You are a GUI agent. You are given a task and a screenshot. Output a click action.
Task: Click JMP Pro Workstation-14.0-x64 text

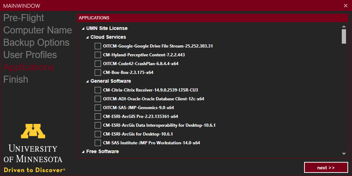click(x=151, y=143)
